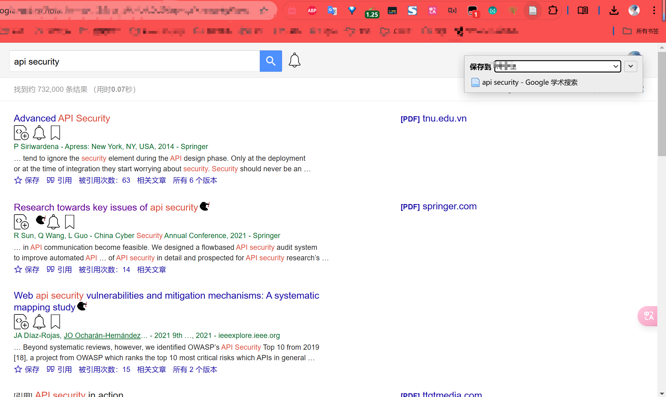Click into the api security search field
666x397 pixels.
[x=134, y=61]
